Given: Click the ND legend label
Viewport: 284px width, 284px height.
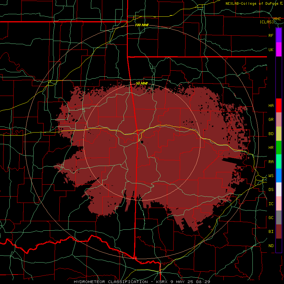Looking at the screenshot, I should 271,246.
